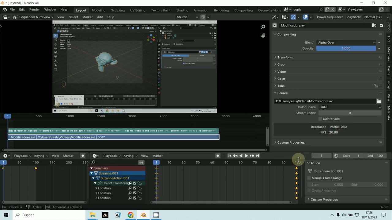Viewport: 392px width, 220px height.
Task: Click the Power Sequencer button
Action: tap(330, 17)
